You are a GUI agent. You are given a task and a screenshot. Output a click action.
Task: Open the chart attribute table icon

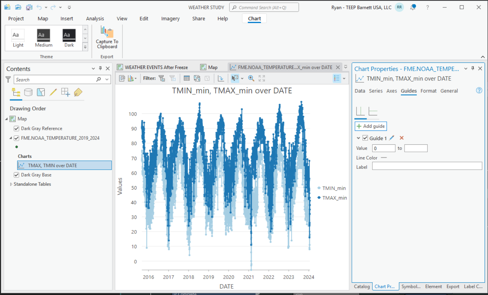(187, 79)
